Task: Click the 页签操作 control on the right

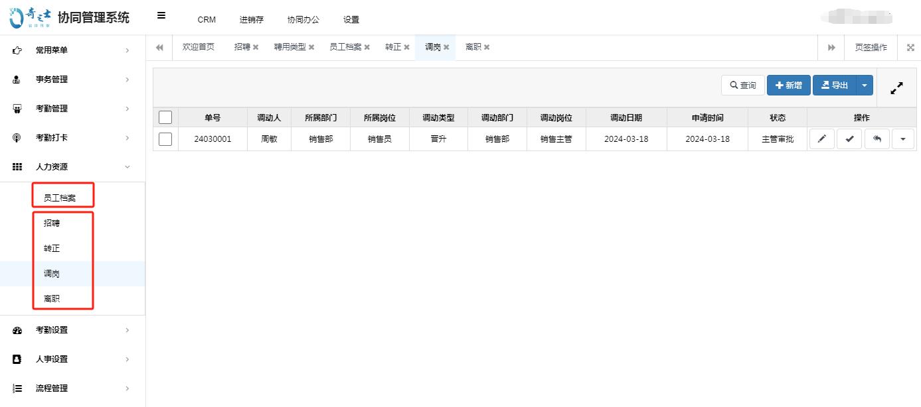Action: pyautogui.click(x=870, y=47)
